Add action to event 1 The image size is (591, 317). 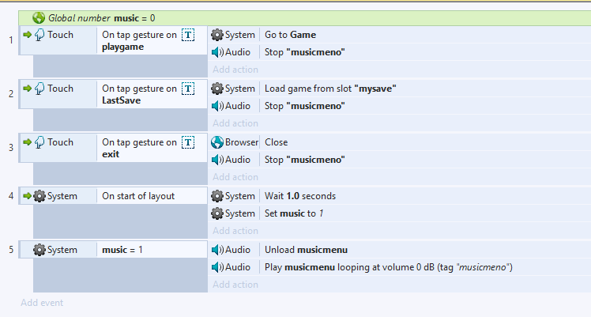click(235, 70)
